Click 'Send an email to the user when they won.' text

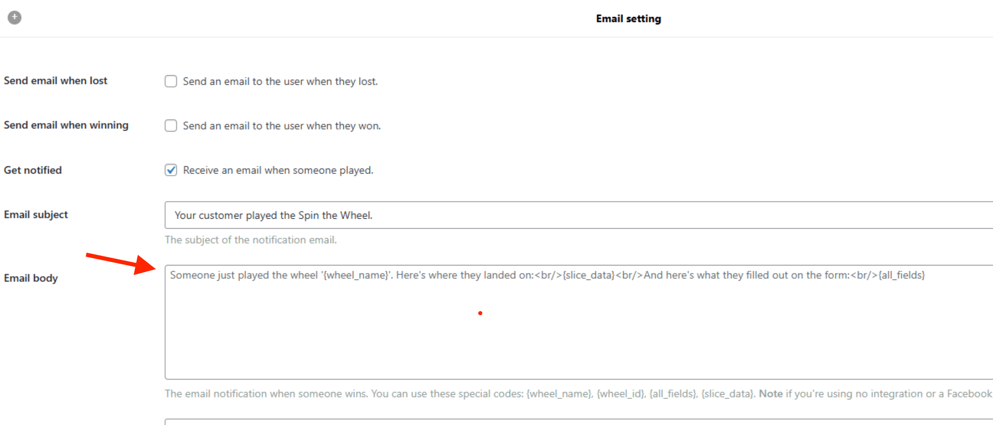pyautogui.click(x=282, y=126)
